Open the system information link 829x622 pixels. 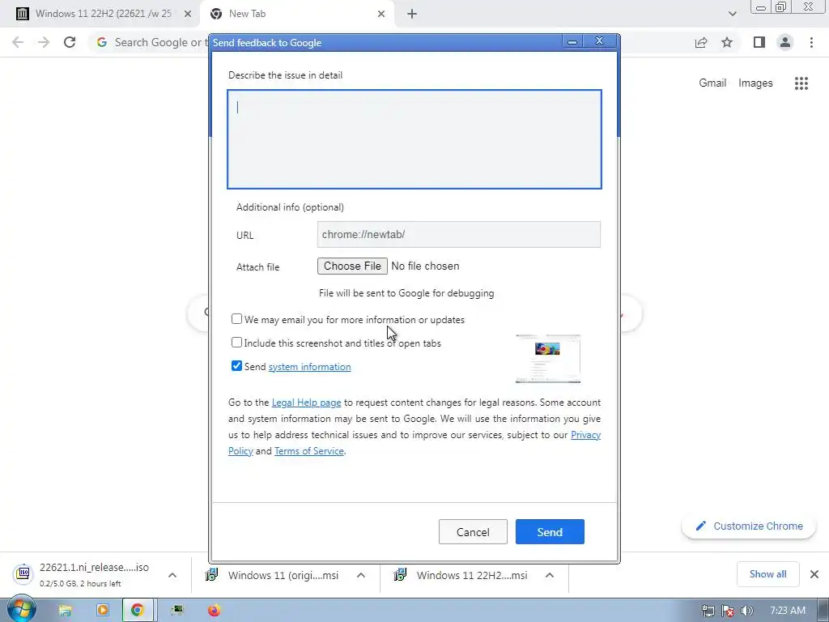(309, 367)
